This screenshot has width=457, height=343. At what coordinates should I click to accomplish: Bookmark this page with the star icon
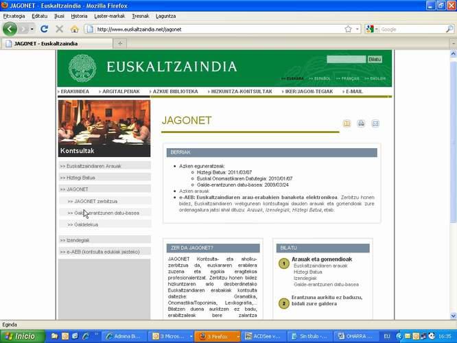348,29
